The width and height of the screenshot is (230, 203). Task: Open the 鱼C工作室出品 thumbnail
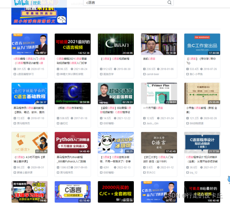[202, 44]
